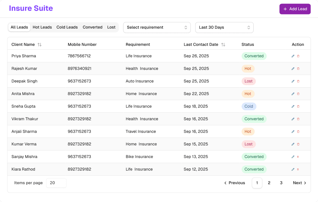Screen dimensions: 318x202
Task: Open the Select requirement dropdown
Action: click(157, 28)
